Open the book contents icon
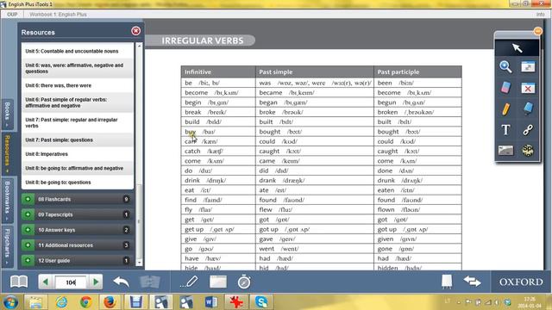The height and width of the screenshot is (310, 552). pos(19,282)
